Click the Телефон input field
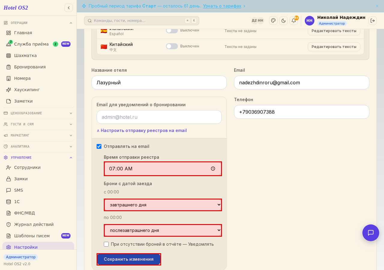The width and height of the screenshot is (384, 270). 301,112
